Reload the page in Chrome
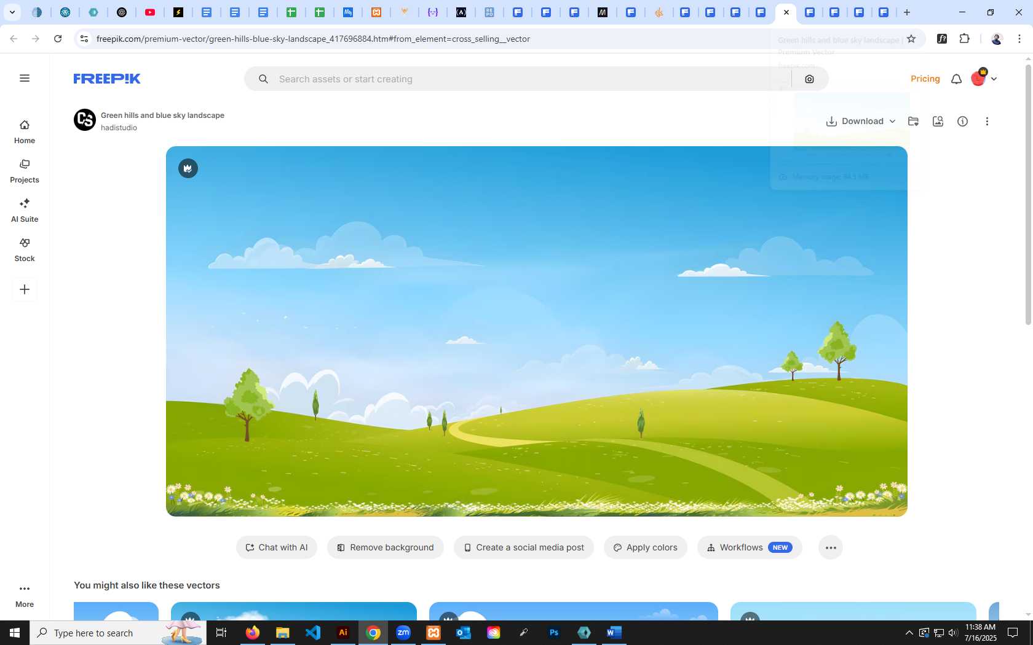 tap(58, 39)
